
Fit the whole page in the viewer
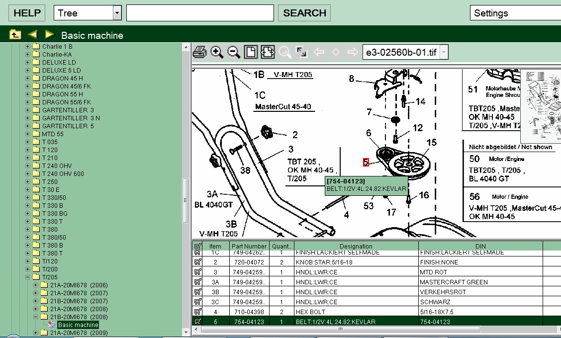[x=251, y=52]
